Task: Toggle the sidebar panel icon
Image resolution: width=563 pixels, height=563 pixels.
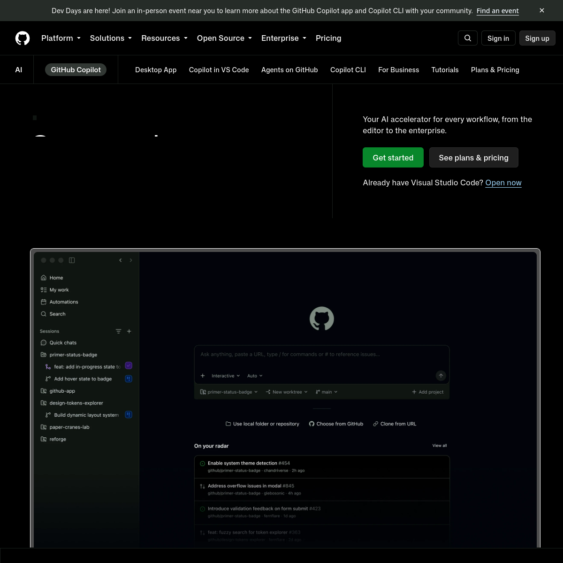Action: pyautogui.click(x=72, y=260)
